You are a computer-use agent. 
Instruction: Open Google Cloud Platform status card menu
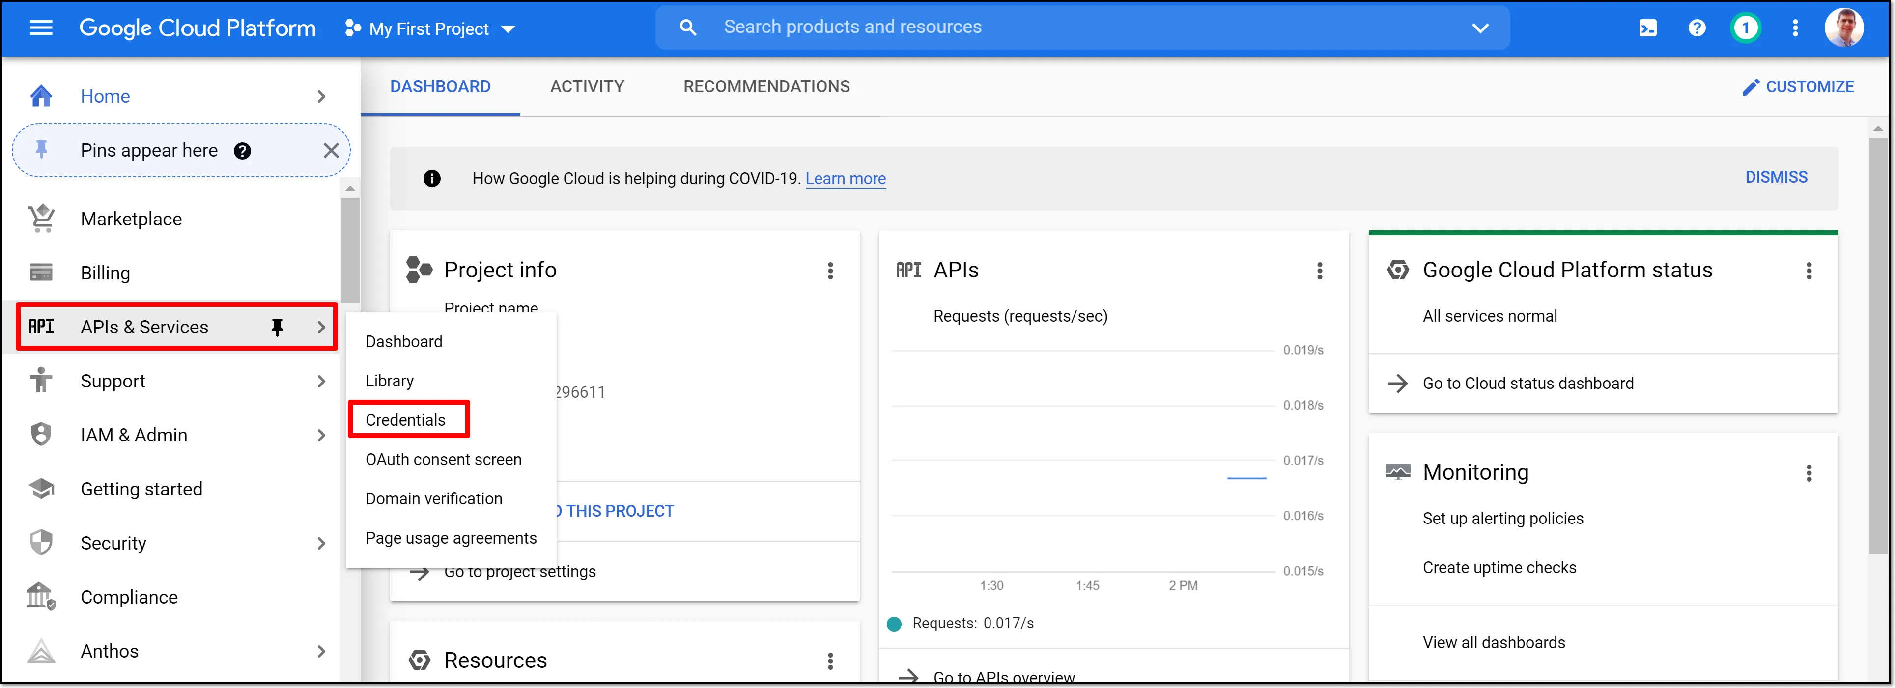pos(1808,271)
